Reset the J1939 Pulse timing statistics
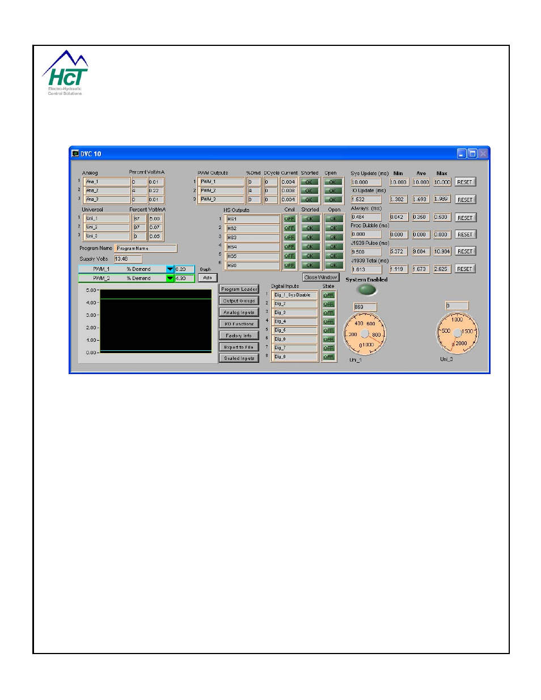This screenshot has height=700, width=541. pos(465,251)
